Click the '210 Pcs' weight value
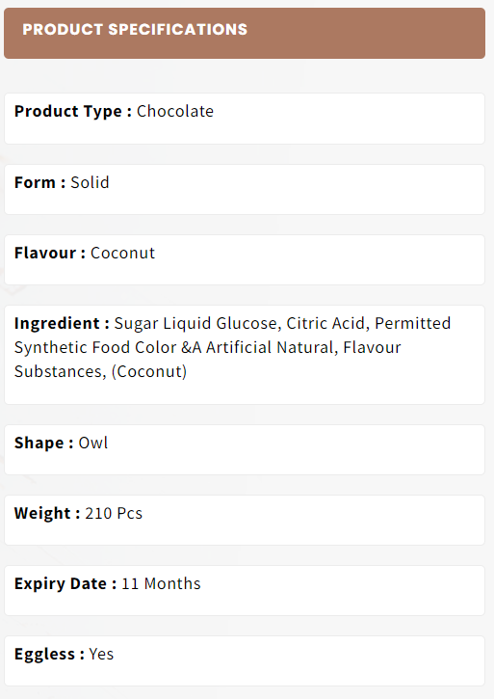 (114, 514)
